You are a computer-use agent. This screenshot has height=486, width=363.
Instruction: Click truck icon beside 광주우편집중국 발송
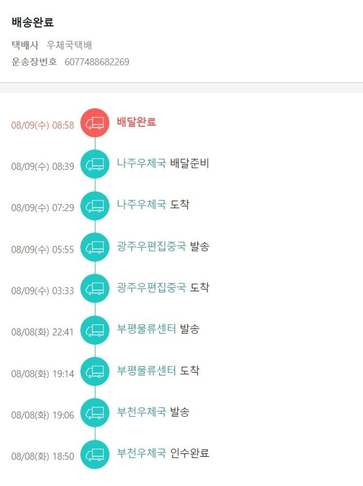tap(95, 247)
